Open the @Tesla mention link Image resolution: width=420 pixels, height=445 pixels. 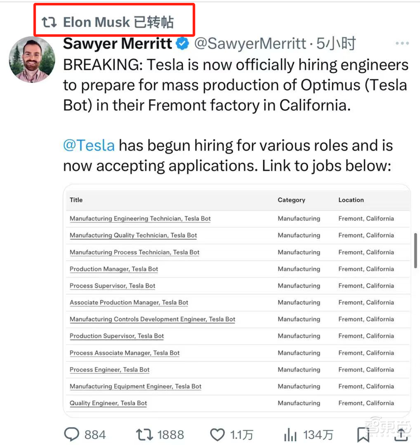(x=89, y=146)
